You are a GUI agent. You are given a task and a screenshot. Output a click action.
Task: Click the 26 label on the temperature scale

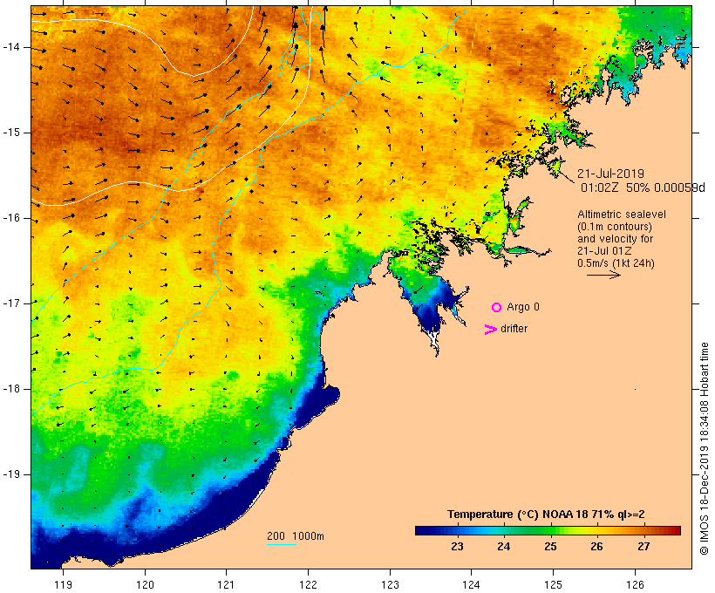[x=597, y=546]
